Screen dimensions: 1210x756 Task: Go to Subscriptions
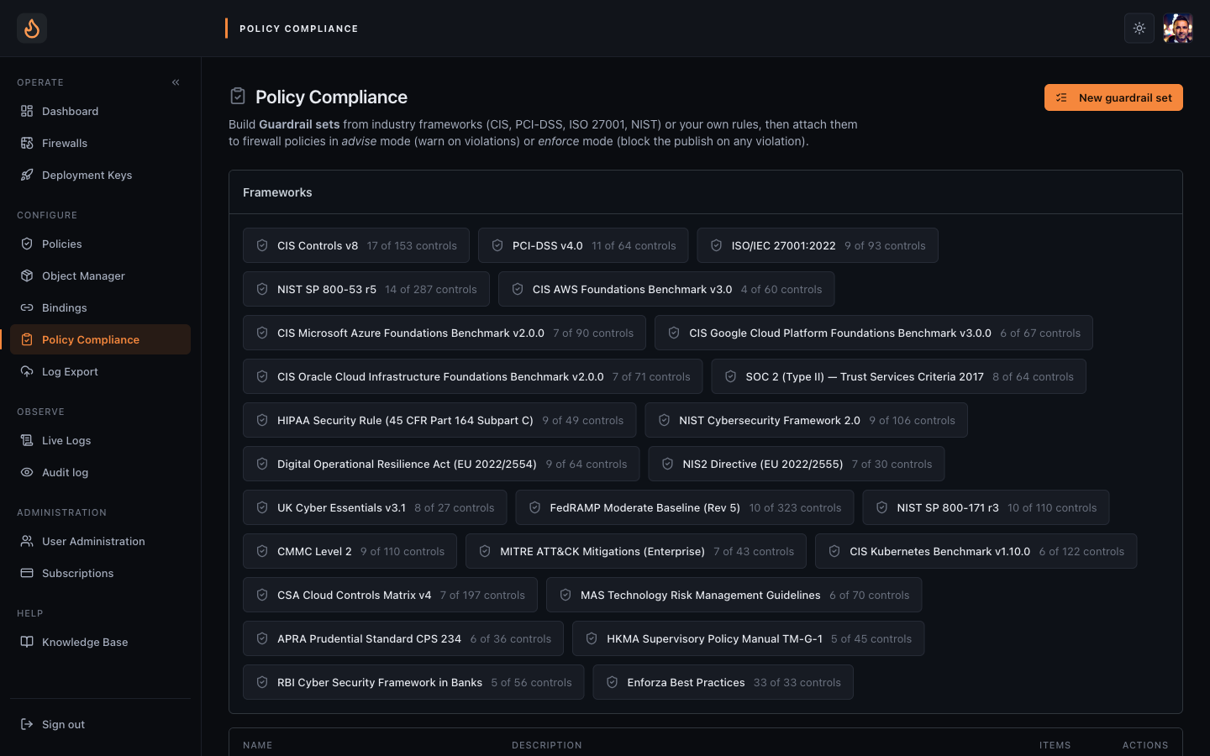100,573
